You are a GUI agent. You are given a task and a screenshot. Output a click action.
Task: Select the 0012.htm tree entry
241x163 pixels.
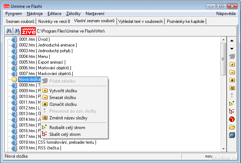pyautogui.click(x=30, y=108)
